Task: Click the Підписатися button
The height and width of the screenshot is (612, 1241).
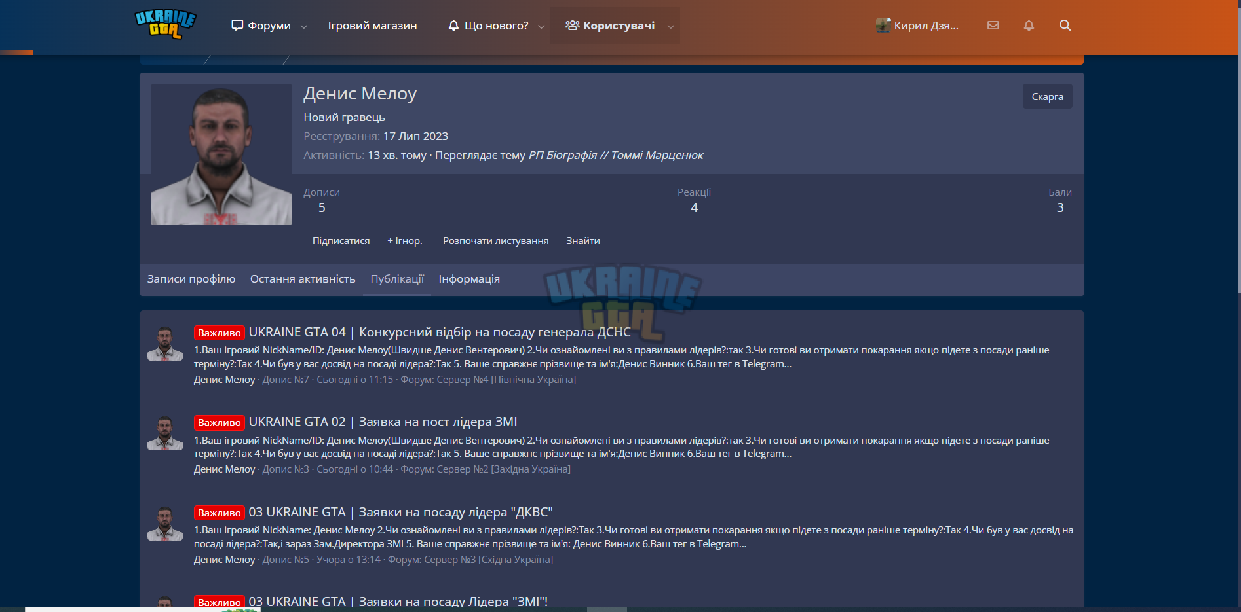Action: tap(341, 241)
